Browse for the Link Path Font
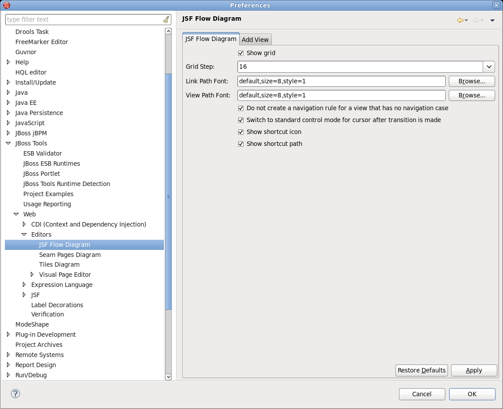Viewport: 503px width, 409px height. point(472,82)
